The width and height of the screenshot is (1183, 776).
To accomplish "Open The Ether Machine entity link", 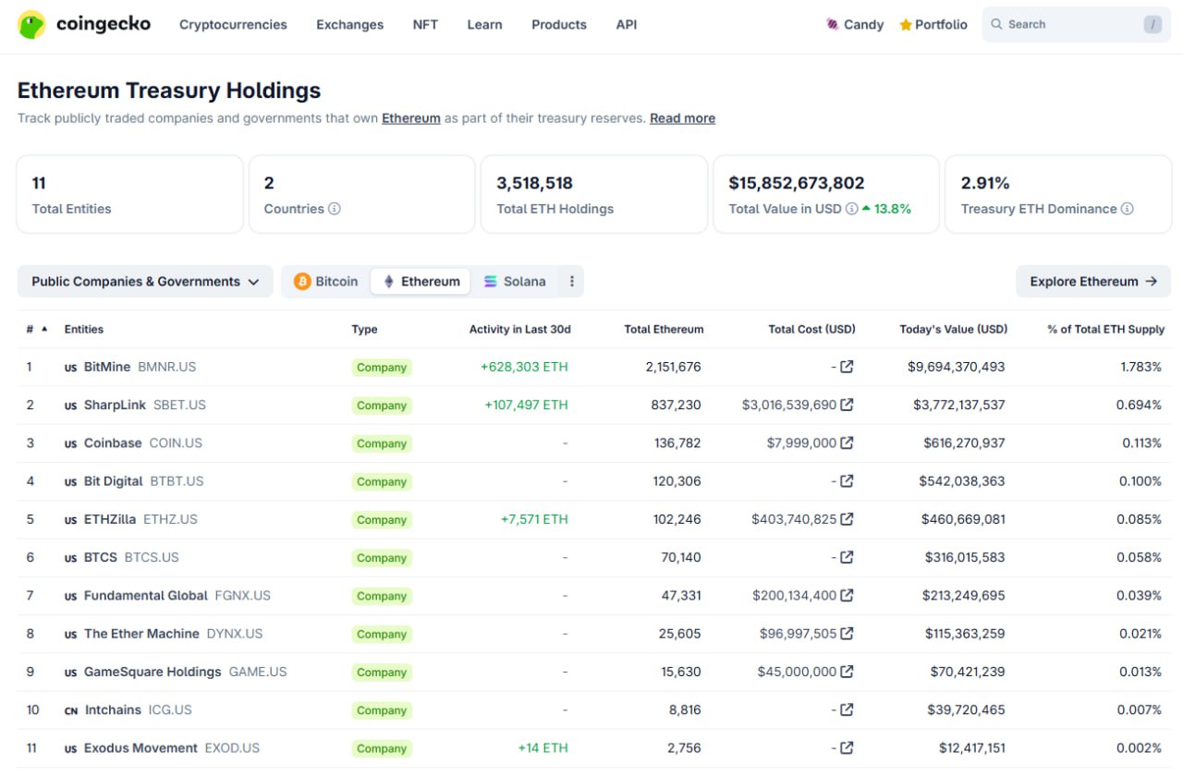I will pos(141,633).
